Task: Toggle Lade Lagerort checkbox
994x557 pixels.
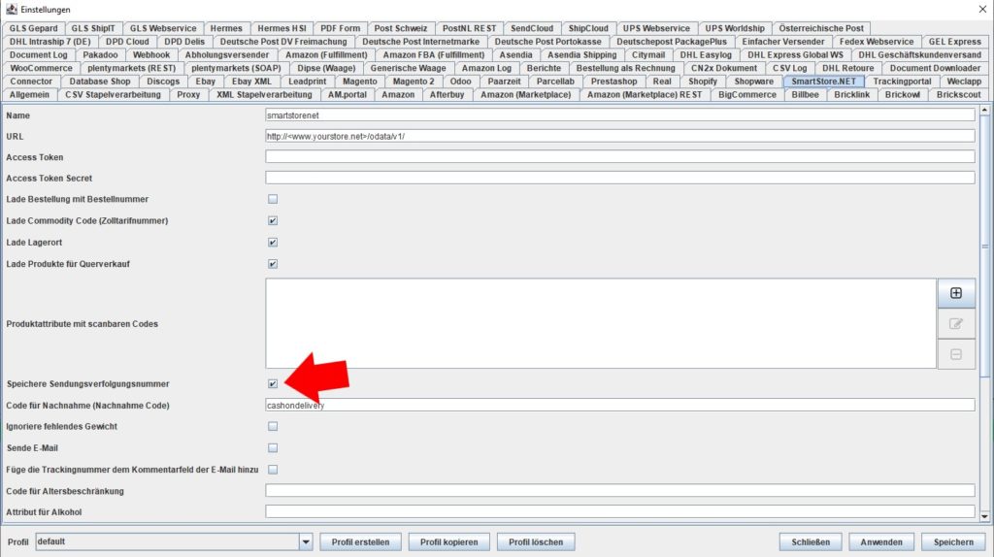Action: 273,242
